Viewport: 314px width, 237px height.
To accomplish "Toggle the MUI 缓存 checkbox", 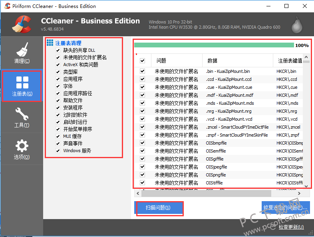I will [x=58, y=136].
